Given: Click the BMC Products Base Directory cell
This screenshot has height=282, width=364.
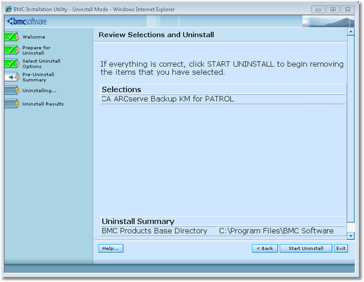Looking at the screenshot, I should point(159,231).
